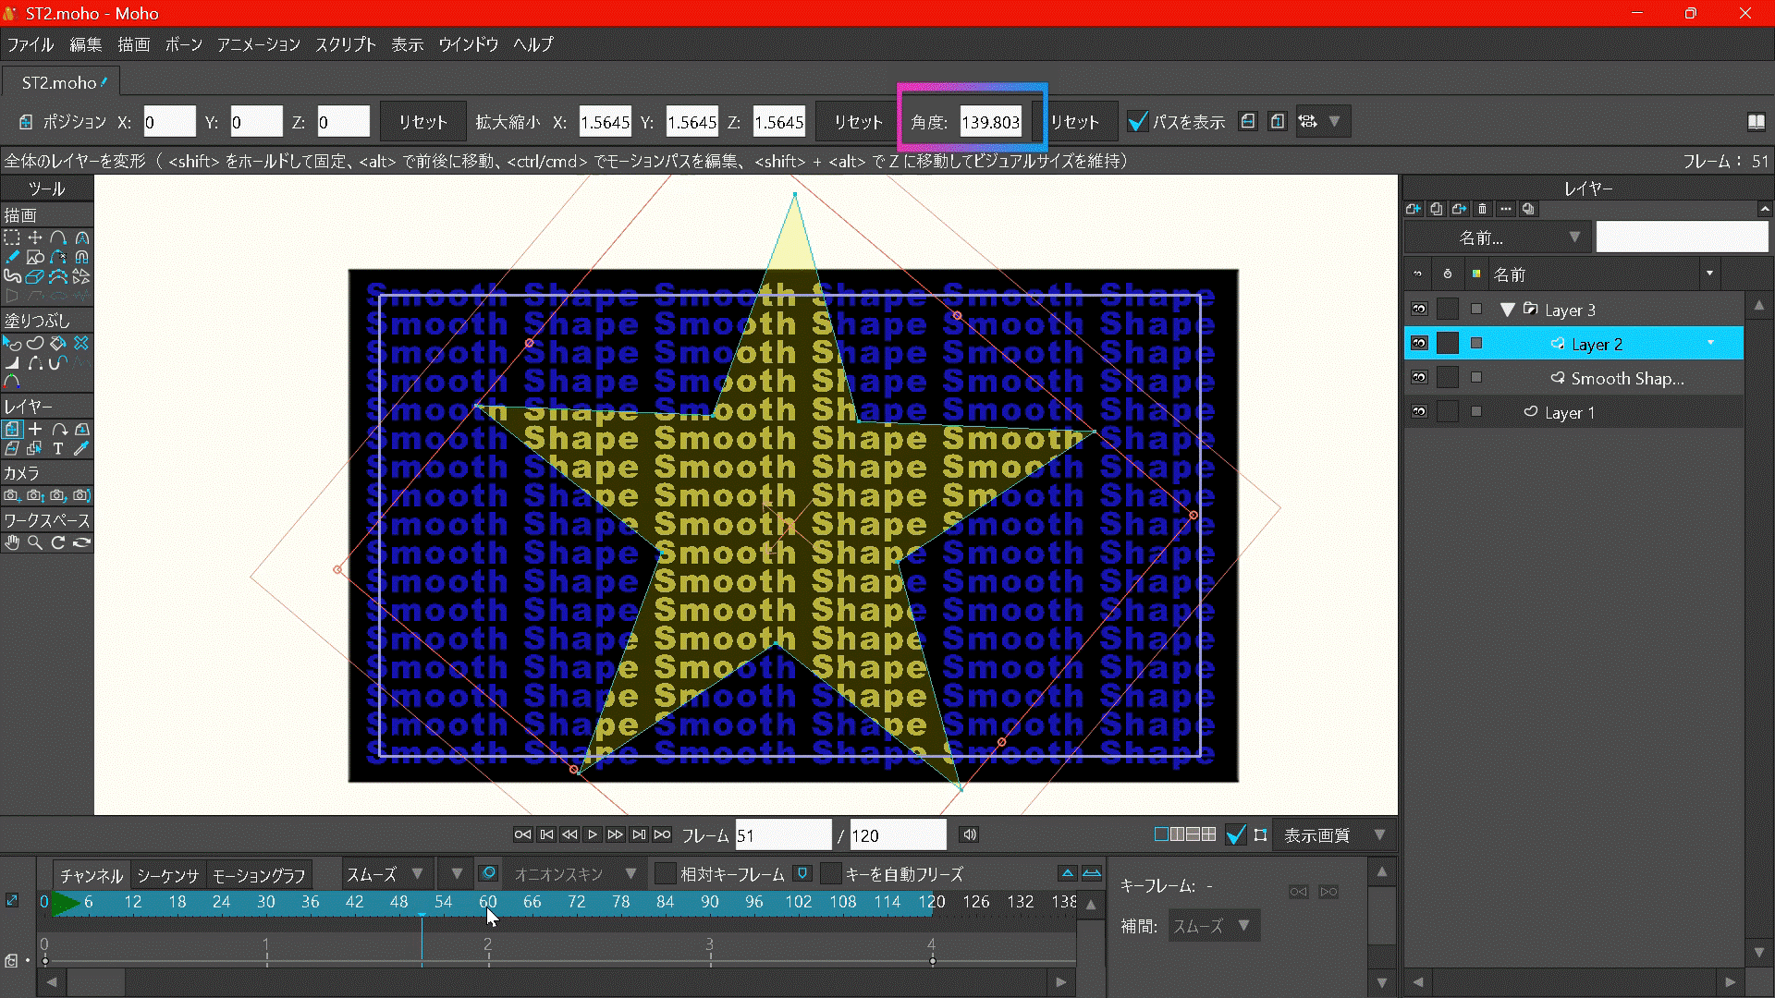Viewport: 1775px width, 998px height.
Task: Select the Zoom magnifier workspace tool
Action: [35, 542]
